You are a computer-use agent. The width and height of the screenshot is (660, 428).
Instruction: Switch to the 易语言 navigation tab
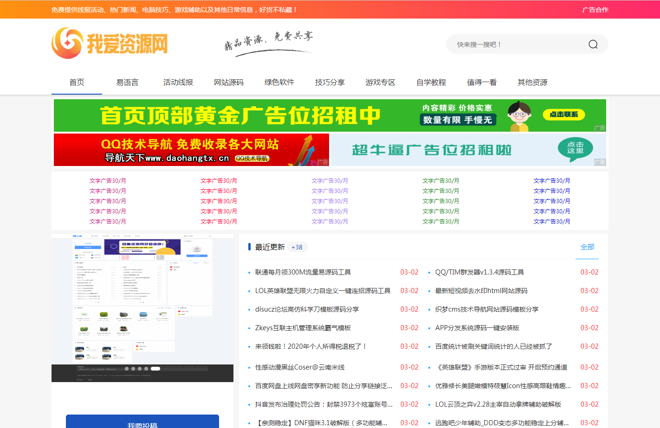click(x=127, y=82)
